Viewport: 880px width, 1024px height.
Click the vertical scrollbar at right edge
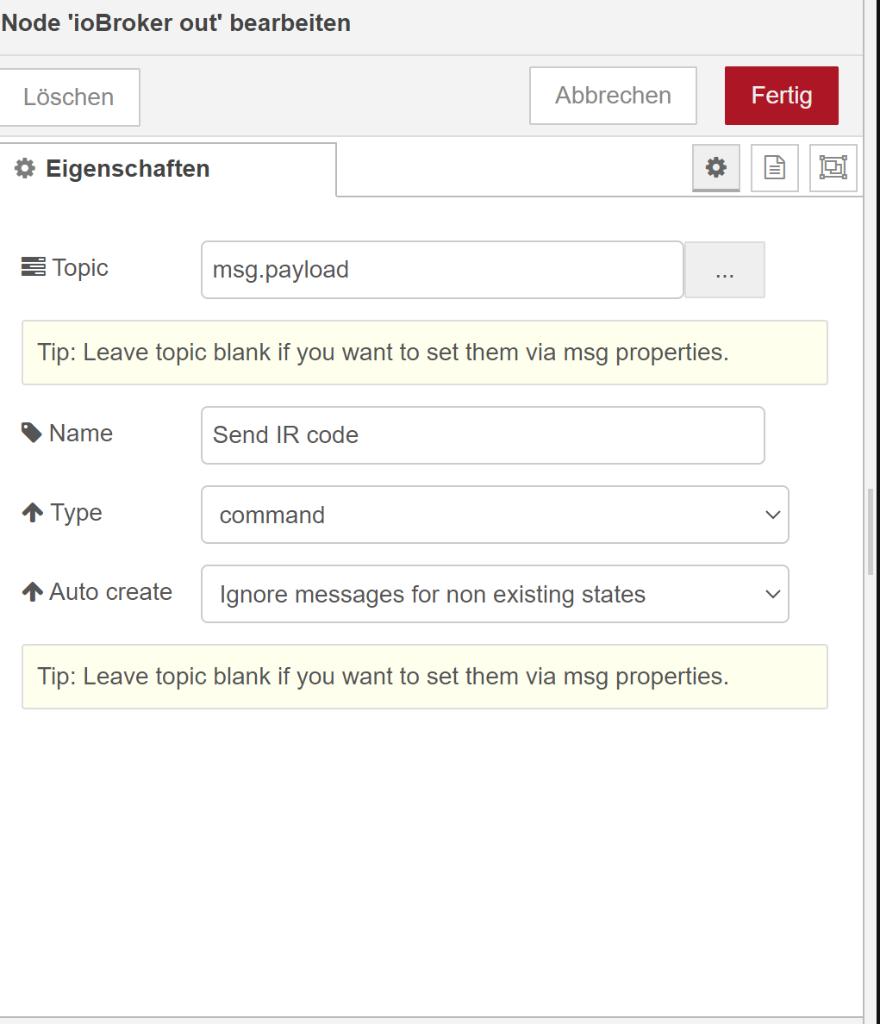871,532
